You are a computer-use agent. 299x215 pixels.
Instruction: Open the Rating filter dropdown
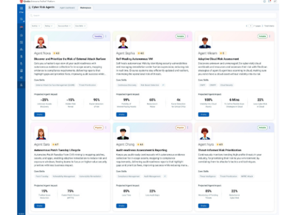49,26
